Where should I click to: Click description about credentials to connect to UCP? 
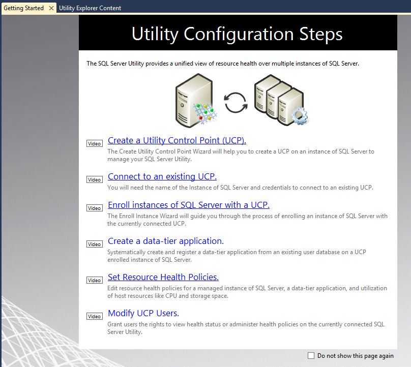[x=240, y=188]
